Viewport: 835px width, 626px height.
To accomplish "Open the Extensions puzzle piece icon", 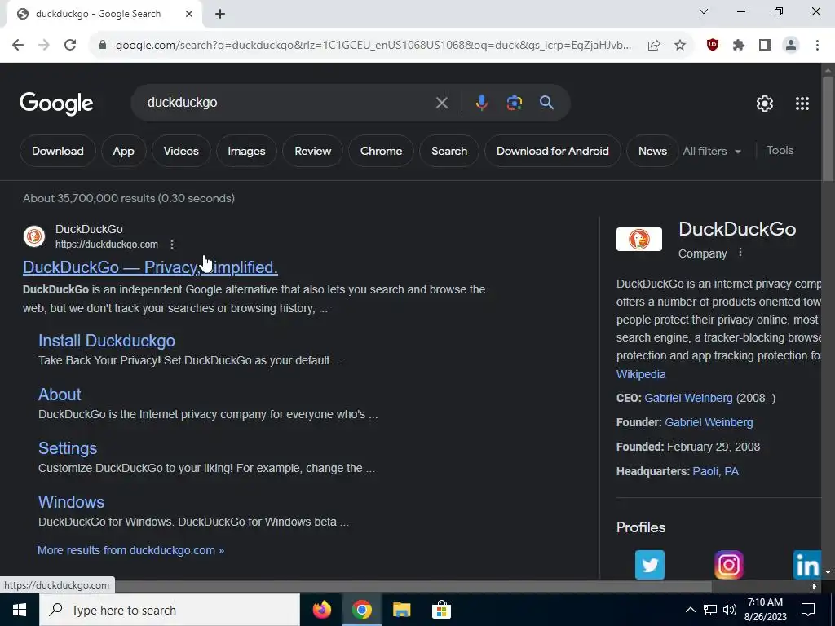I will click(x=739, y=46).
